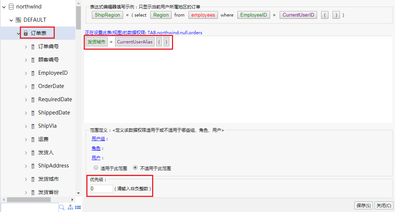Expand the RequiredDate field
395x212 pixels.
click(x=26, y=100)
